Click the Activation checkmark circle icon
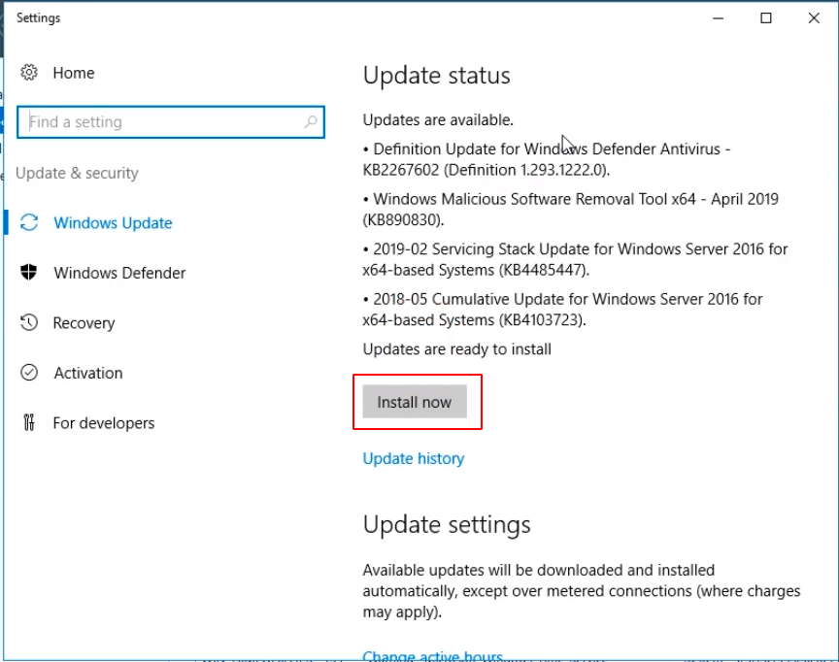This screenshot has height=662, width=839. point(29,373)
